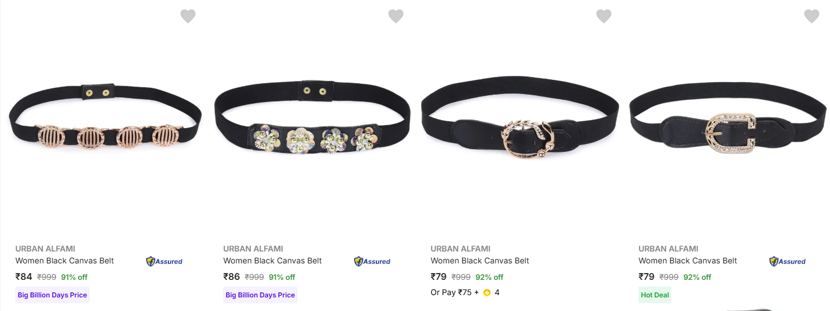Image resolution: width=830 pixels, height=311 pixels.
Task: Open the belt image with four round gold ornaments
Action: 105,122
